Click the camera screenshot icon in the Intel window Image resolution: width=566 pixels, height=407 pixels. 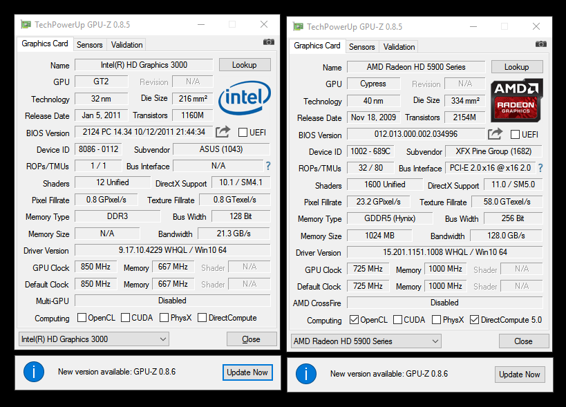pos(268,42)
